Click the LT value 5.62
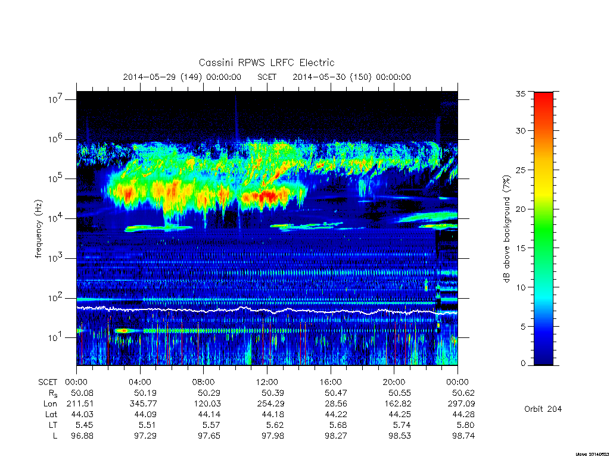 point(275,425)
